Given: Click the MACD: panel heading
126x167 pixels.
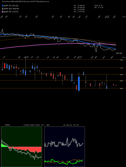Looking at the screenshot, I should pos(8,125).
